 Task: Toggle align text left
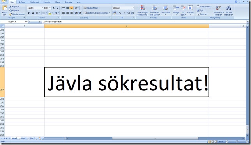[64, 13]
